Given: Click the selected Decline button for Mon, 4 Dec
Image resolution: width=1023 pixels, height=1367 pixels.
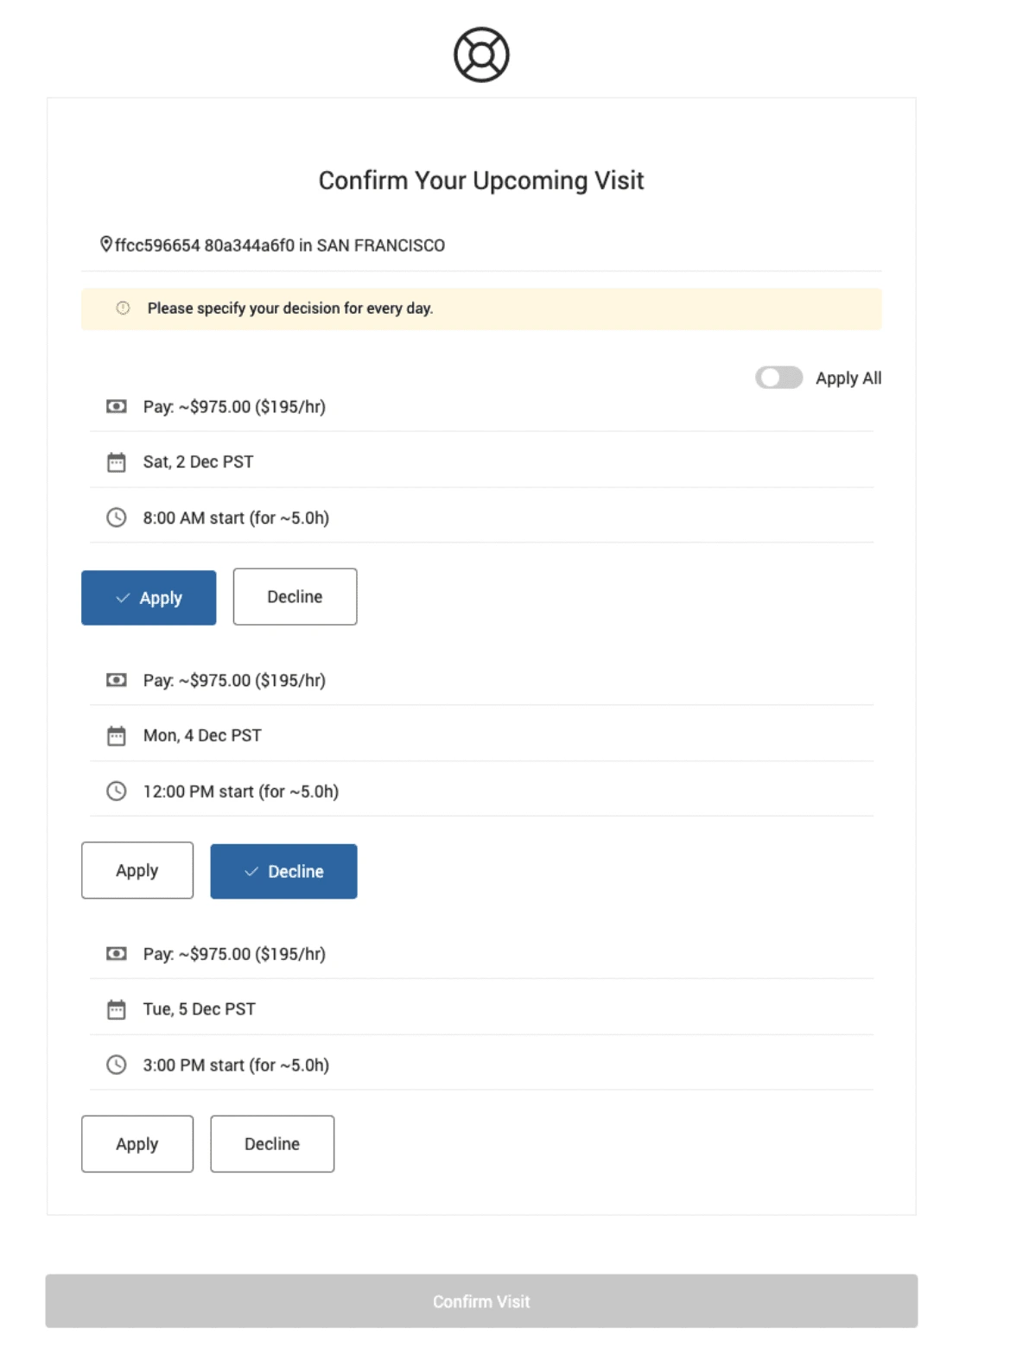Looking at the screenshot, I should coord(283,872).
